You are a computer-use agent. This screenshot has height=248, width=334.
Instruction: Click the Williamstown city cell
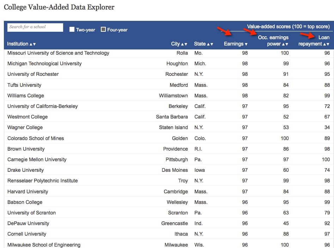174,96
